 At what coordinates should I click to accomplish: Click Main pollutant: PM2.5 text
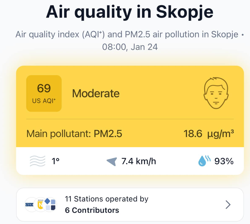pyautogui.click(x=74, y=134)
